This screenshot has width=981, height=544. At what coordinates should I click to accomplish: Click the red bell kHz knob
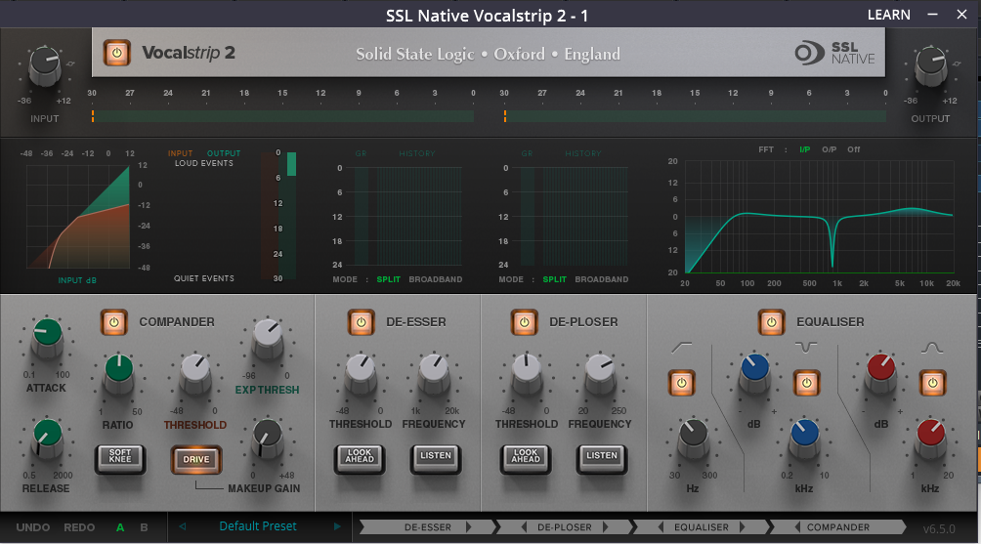[x=931, y=438]
